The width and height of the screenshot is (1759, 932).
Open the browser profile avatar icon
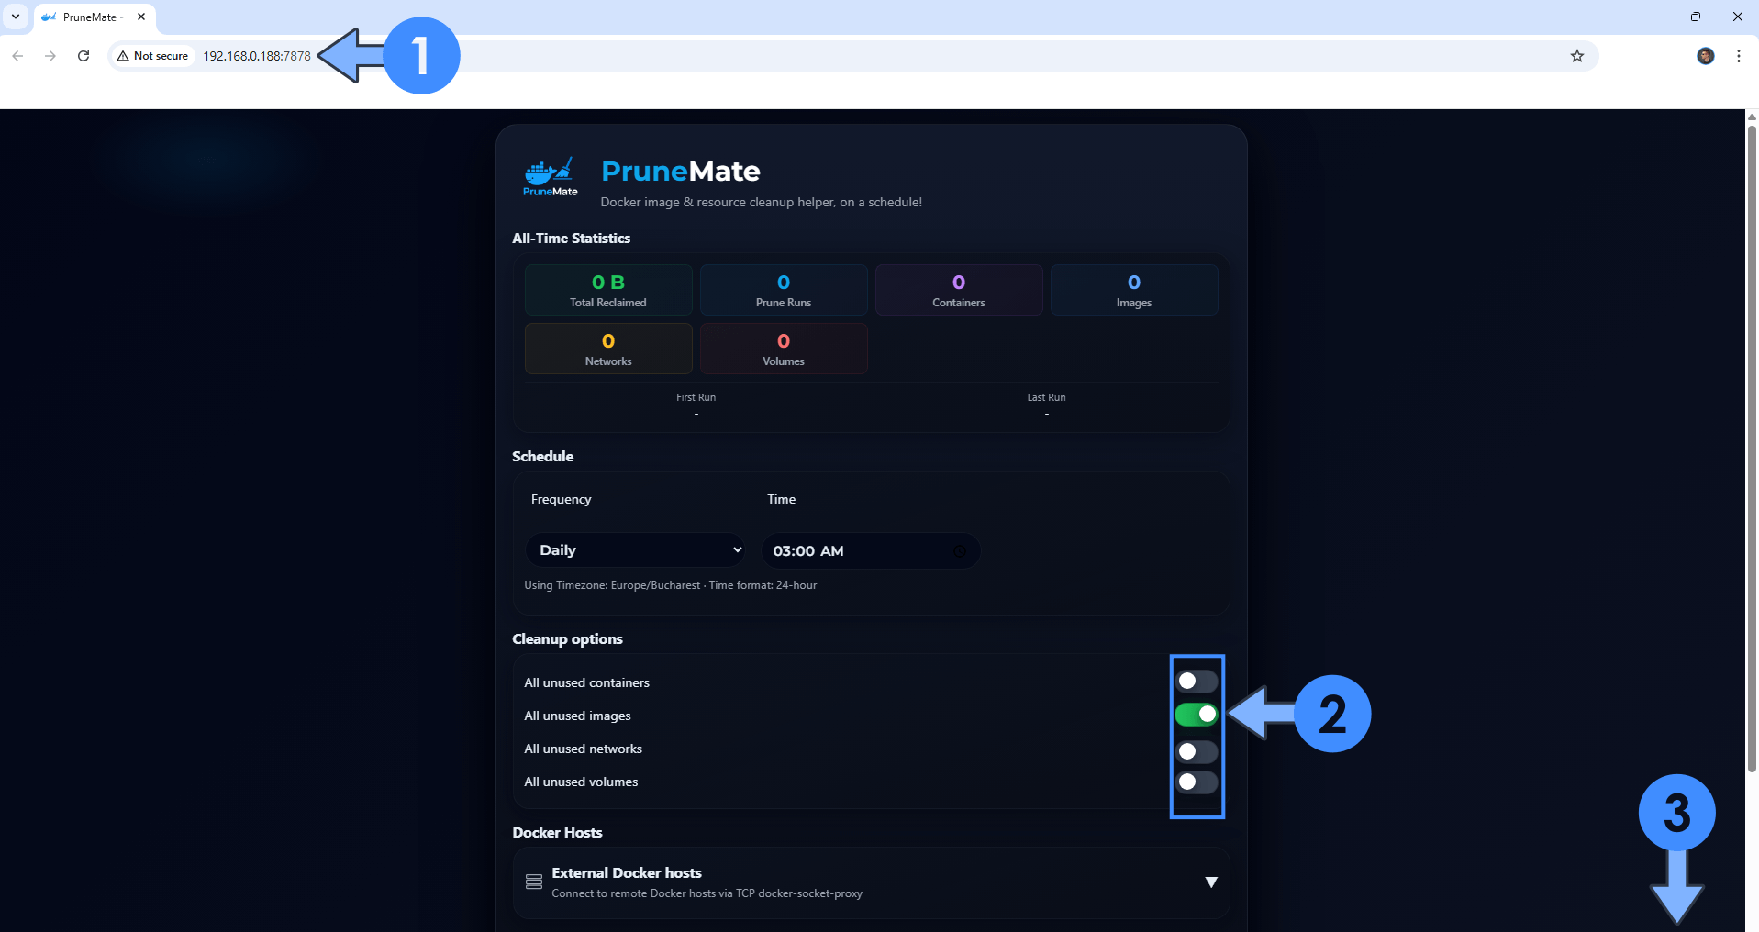(1705, 56)
